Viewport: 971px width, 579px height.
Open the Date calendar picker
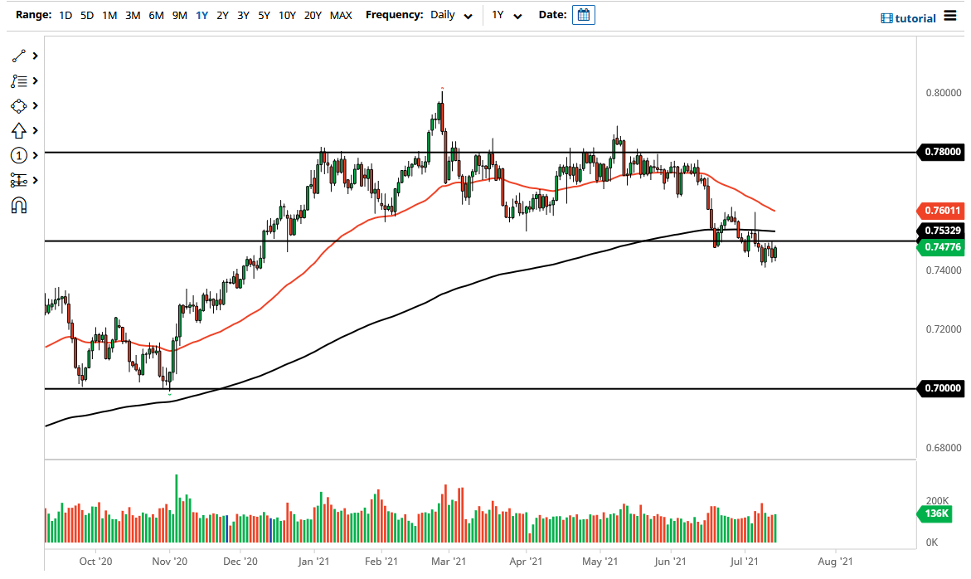[x=583, y=14]
